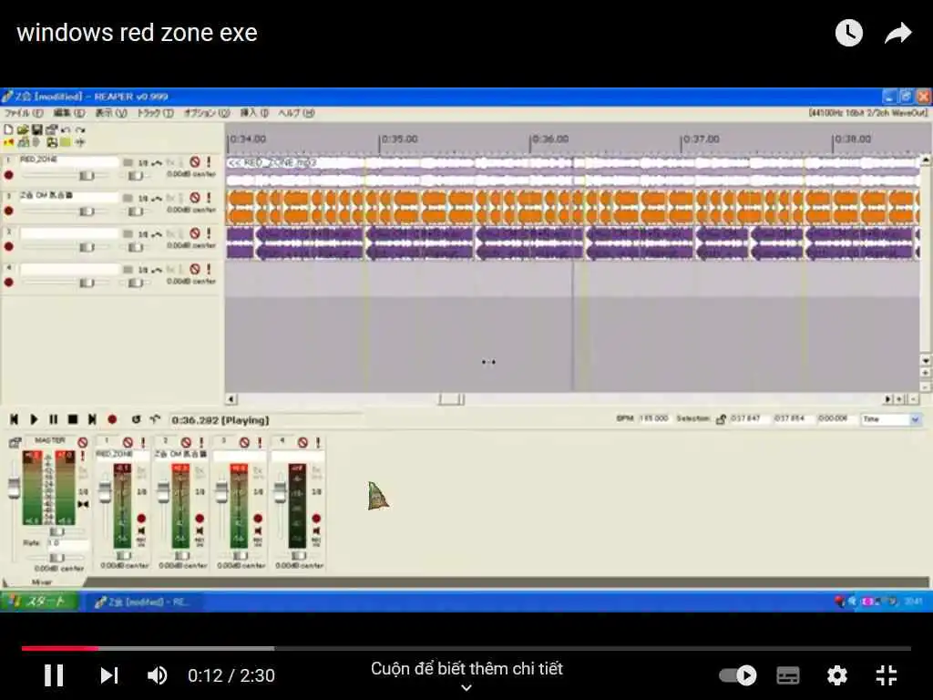
Task: Click the video title windows red zone exe
Action: tap(137, 33)
